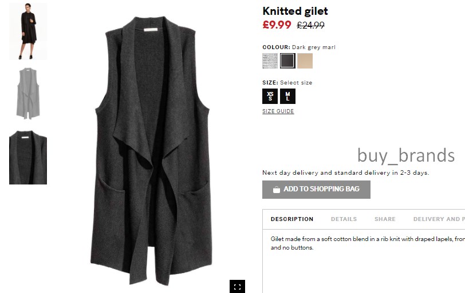Click the Knitted gilet product title
465x293 pixels.
click(x=295, y=11)
